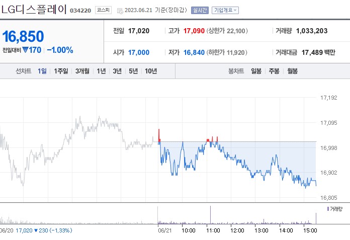Open the 기업개요 dropdown
Viewport: 350px width, 240px height.
[225, 10]
